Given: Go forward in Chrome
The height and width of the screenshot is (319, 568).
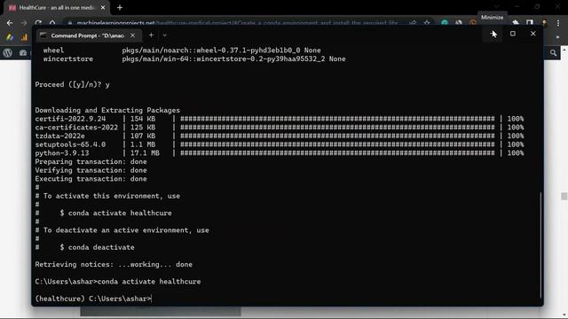Looking at the screenshot, I should coord(24,23).
